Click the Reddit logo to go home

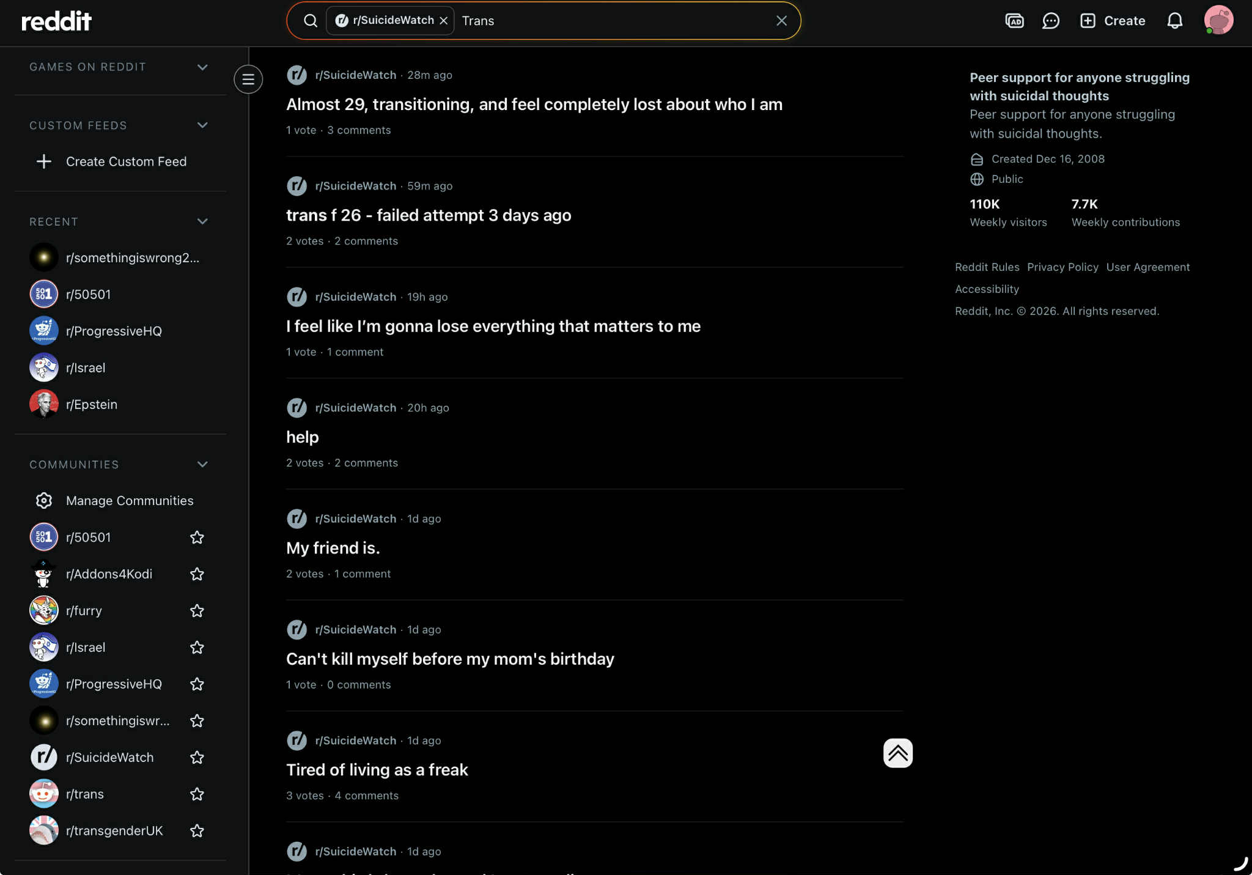[56, 21]
